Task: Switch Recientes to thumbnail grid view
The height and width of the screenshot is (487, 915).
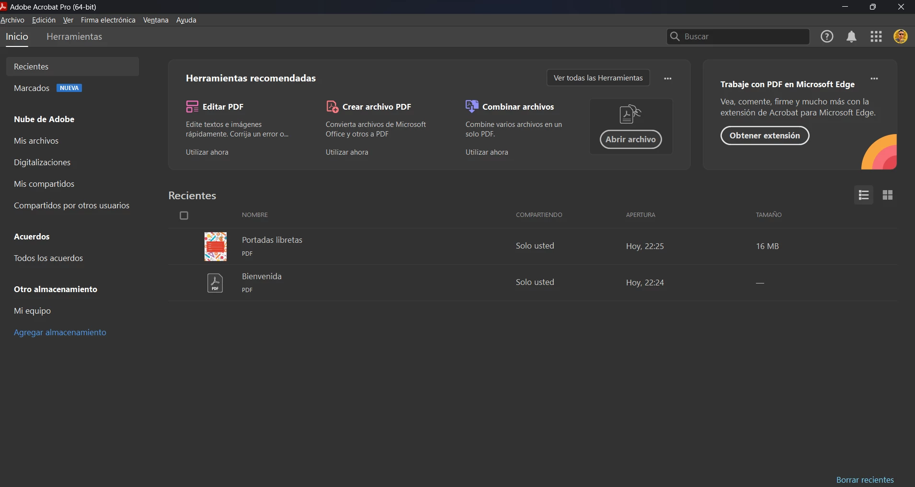Action: click(888, 195)
